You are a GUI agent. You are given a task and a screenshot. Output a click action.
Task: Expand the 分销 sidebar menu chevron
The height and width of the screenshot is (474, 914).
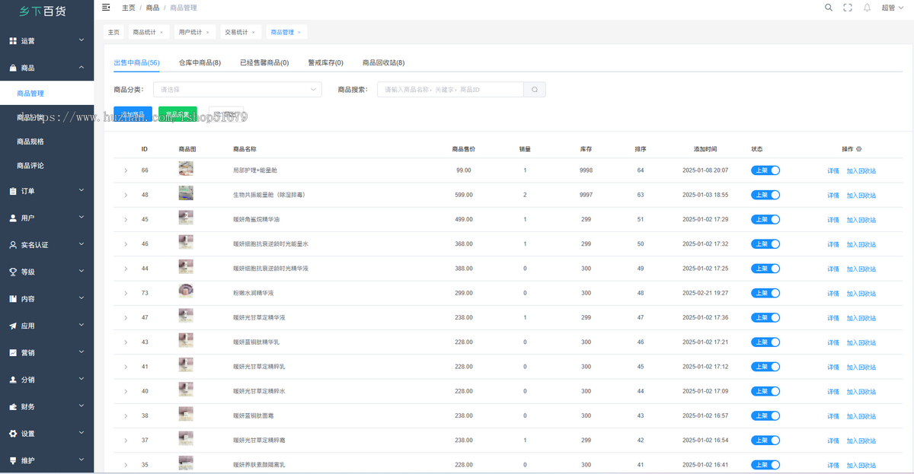click(x=81, y=379)
